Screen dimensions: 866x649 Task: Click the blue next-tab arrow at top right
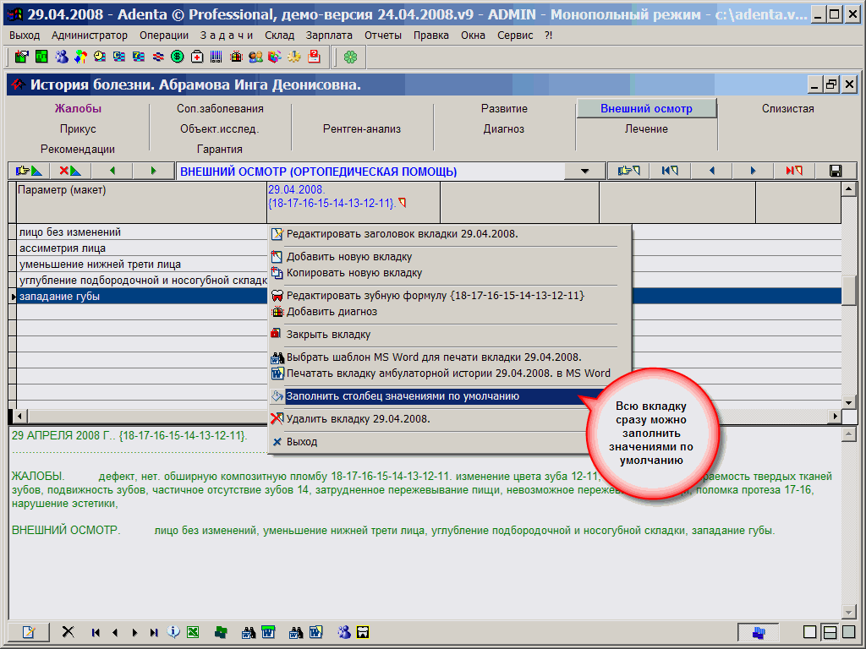[x=753, y=171]
